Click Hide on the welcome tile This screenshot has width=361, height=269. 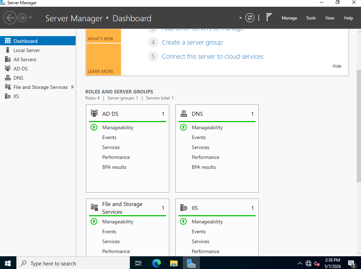click(337, 66)
